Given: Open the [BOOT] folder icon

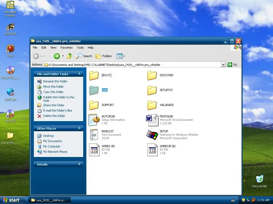Looking at the screenshot, I should click(x=94, y=75).
